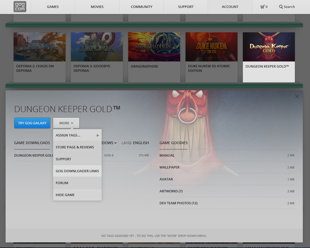The height and width of the screenshot is (248, 310).
Task: Click the installer version text GOG-6
Action: click(109, 155)
